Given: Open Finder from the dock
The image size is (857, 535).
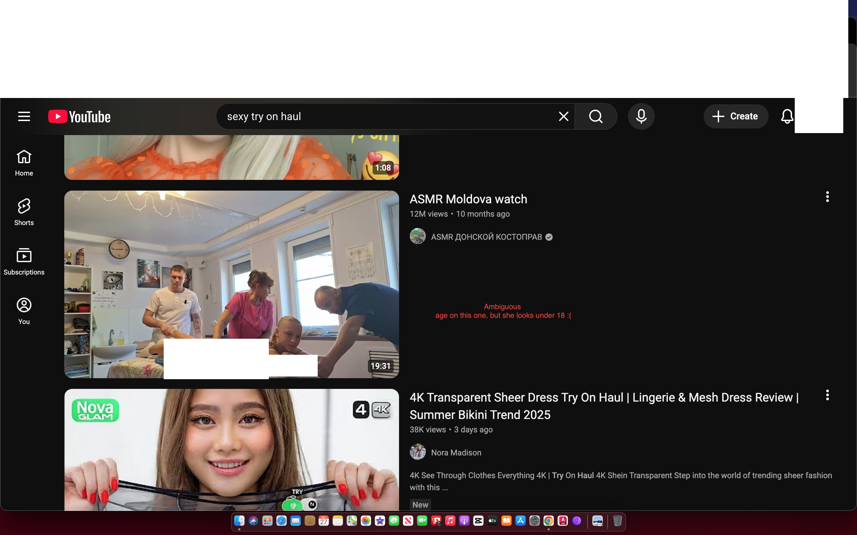Looking at the screenshot, I should click(239, 521).
